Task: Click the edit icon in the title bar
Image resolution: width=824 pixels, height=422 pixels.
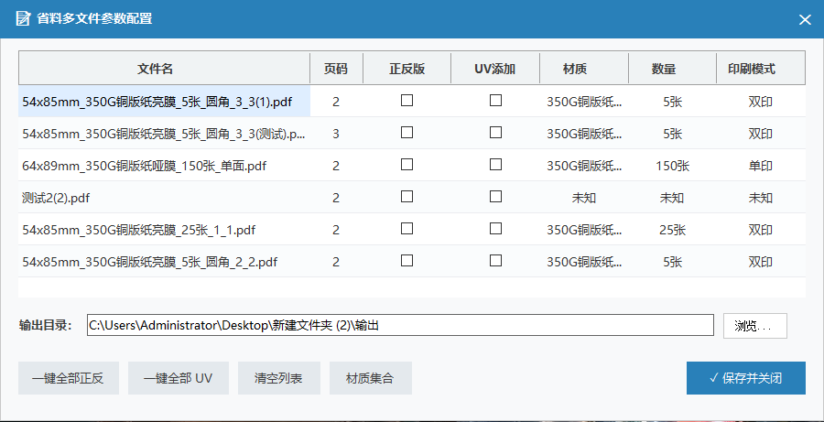Action: point(23,19)
